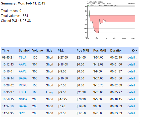View detail for 10:12:43 AAPL trade
141x123 pixels.
tap(132, 64)
